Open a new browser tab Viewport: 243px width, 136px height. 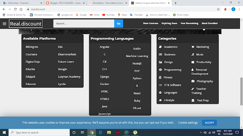[175, 3]
